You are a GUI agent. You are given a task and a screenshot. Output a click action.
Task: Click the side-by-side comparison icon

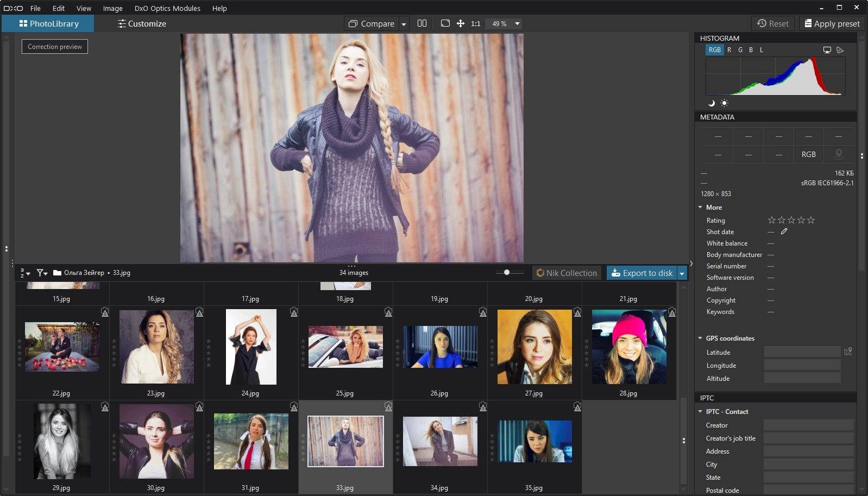pos(422,23)
